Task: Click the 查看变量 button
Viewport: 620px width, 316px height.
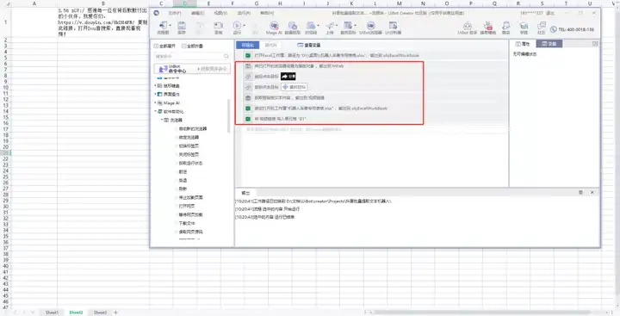Action: click(309, 45)
